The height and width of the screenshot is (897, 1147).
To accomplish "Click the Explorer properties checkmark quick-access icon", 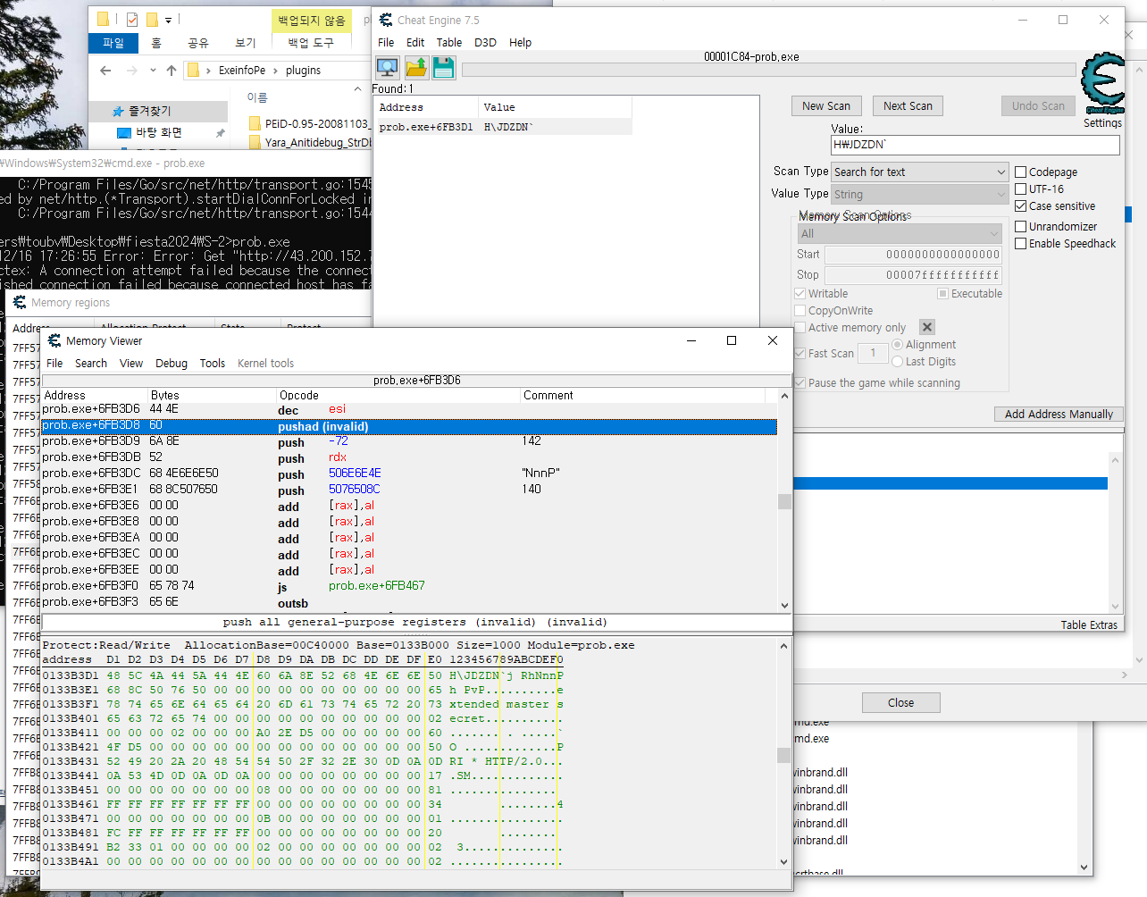I will 132,19.
